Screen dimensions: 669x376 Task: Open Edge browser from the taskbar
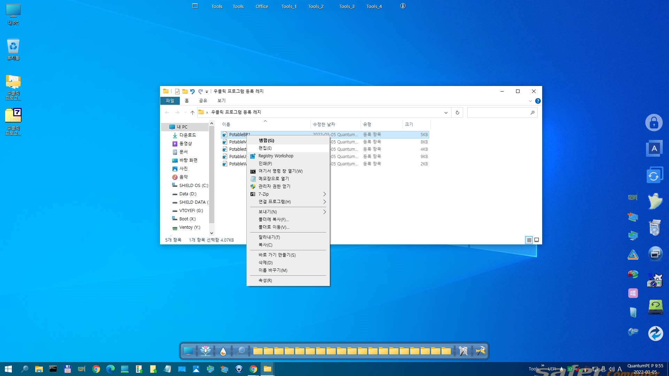coord(110,369)
